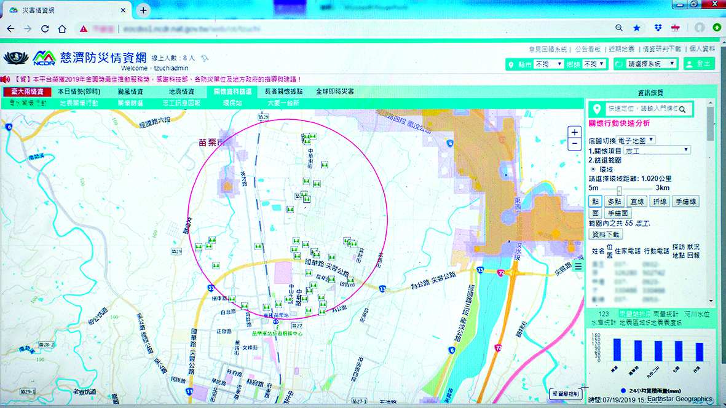Image resolution: width=726 pixels, height=408 pixels.
Task: Click the quick-locate address input field
Action: pos(642,109)
